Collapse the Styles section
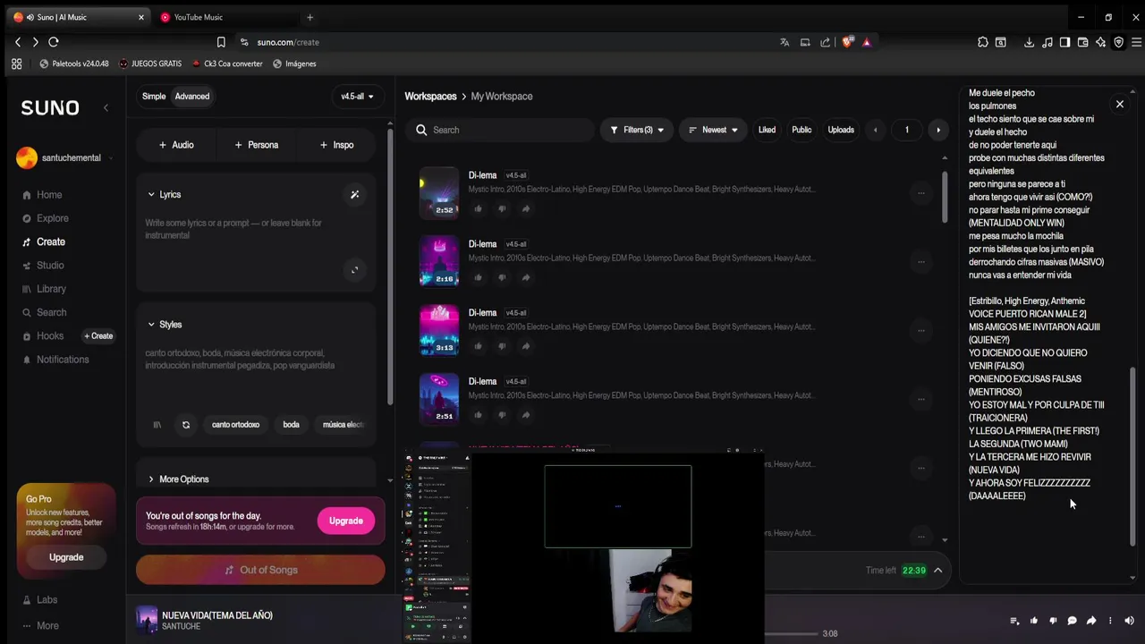1145x644 pixels. (x=165, y=325)
